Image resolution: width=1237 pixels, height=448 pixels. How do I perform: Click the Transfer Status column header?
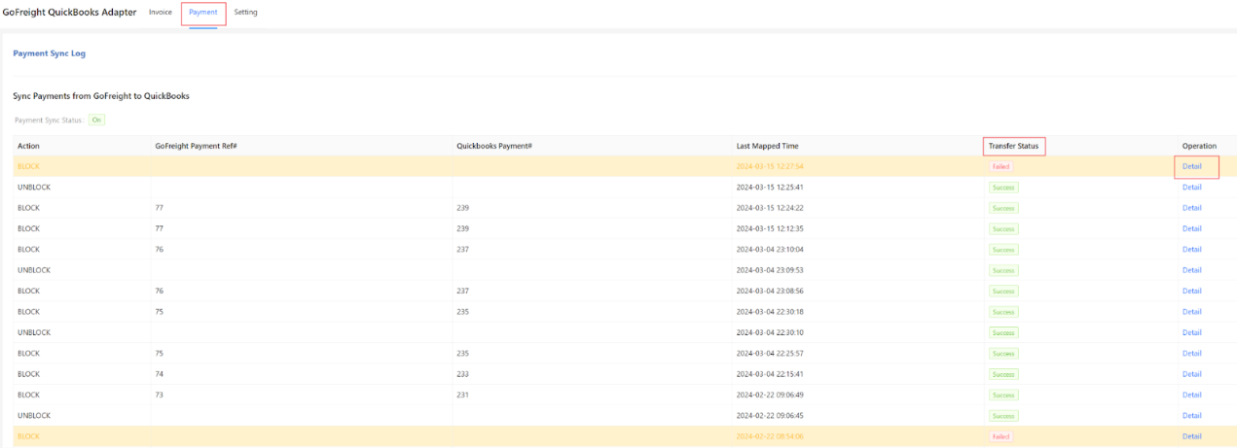tap(1013, 146)
